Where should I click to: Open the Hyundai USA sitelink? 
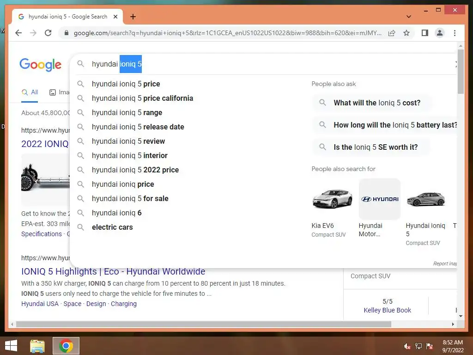(40, 304)
